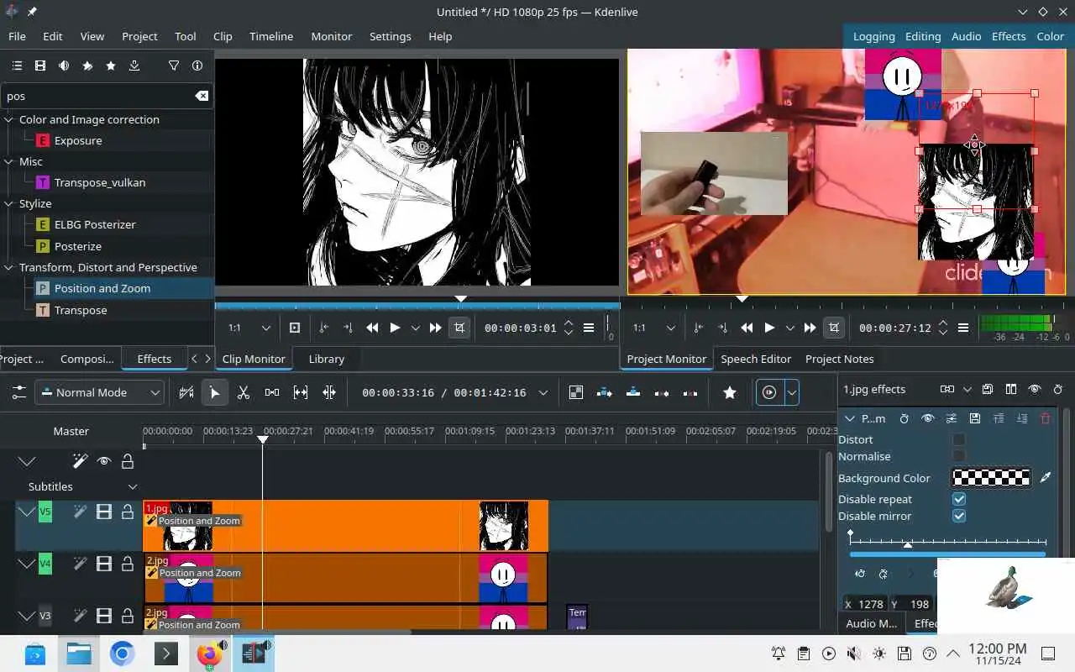Click the ripple tool icon

click(329, 392)
